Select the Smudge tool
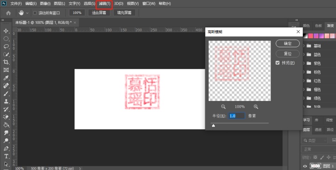 [x=6, y=133]
